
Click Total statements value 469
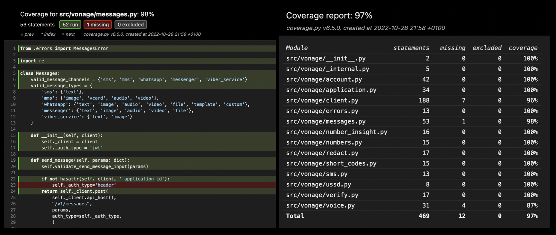(x=424, y=216)
